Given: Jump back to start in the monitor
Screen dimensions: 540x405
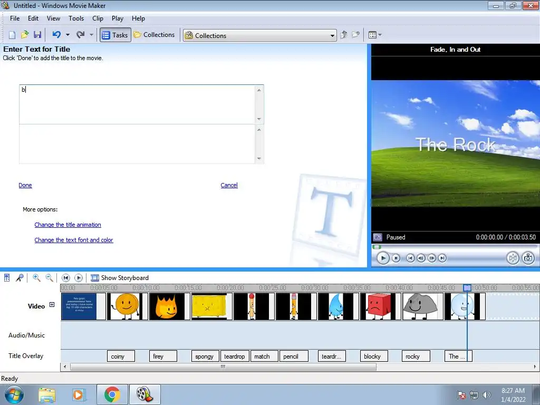Looking at the screenshot, I should pyautogui.click(x=410, y=258).
